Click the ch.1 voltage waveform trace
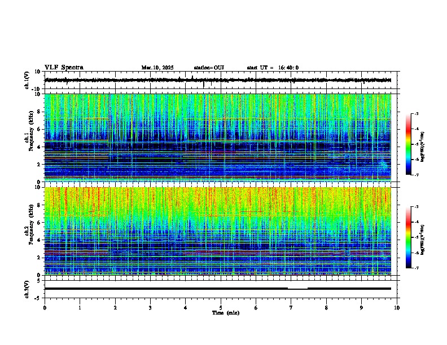The height and width of the screenshot is (345, 447). (218, 80)
